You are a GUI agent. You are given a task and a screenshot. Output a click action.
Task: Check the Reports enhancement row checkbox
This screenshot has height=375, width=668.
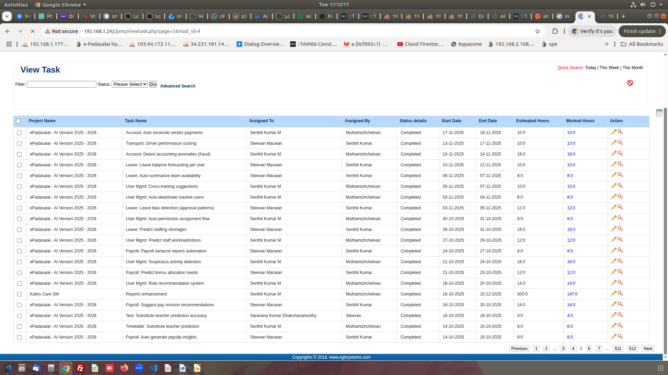pyautogui.click(x=19, y=294)
